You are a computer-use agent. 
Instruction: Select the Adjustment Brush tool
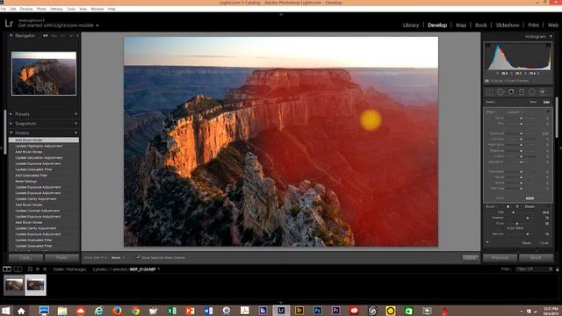544,92
